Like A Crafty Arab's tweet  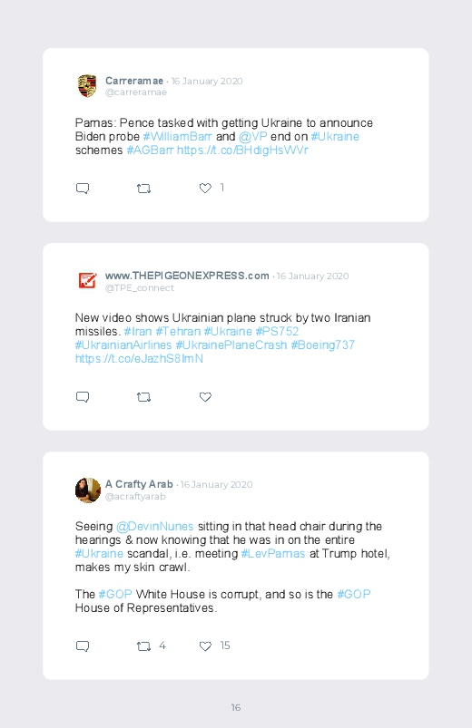pyautogui.click(x=205, y=646)
